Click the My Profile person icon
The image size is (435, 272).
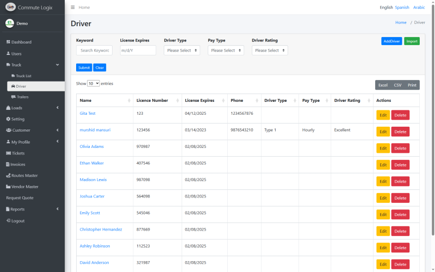(8, 142)
